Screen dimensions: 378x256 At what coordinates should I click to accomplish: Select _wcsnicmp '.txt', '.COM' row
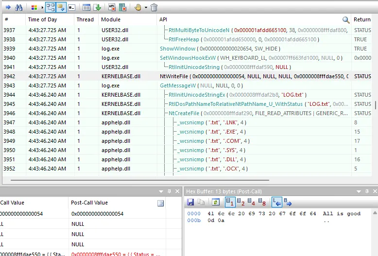(x=187, y=141)
